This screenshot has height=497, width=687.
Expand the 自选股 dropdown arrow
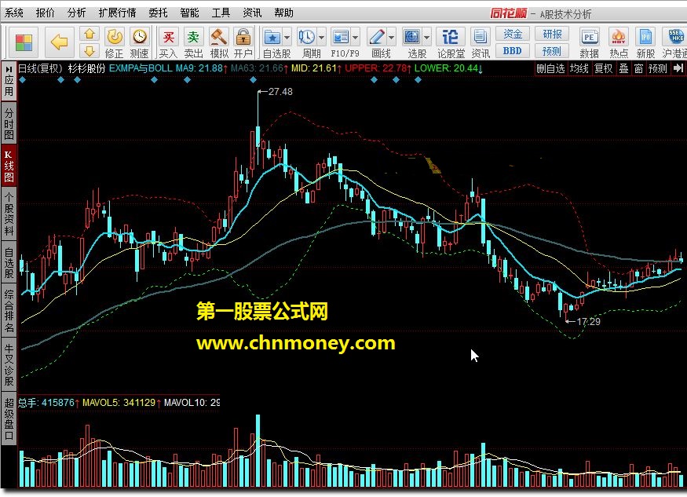coord(287,38)
